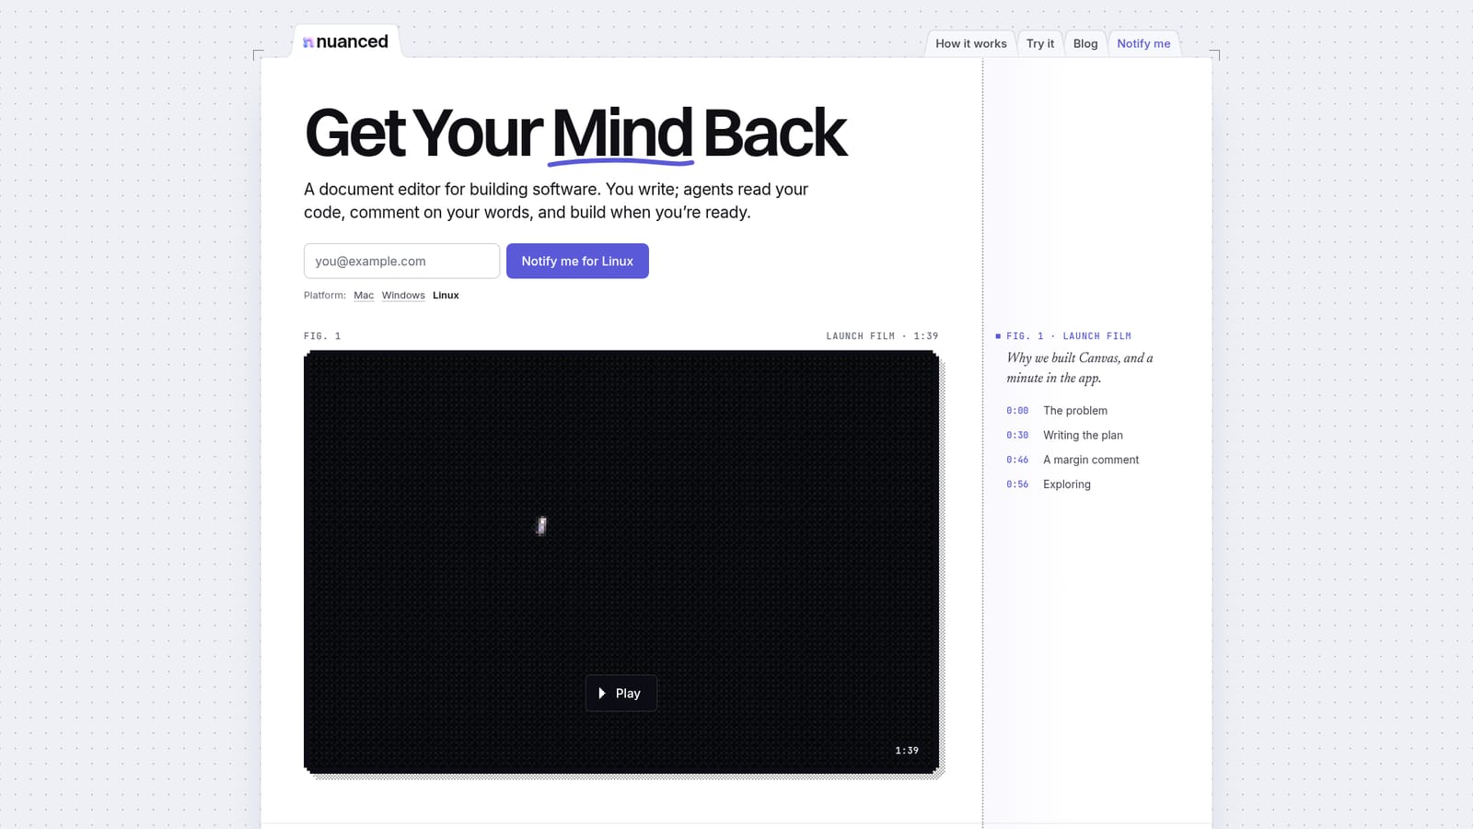The height and width of the screenshot is (829, 1473).
Task: Jump to 0:46 A margin comment chapter
Action: pyautogui.click(x=1073, y=460)
